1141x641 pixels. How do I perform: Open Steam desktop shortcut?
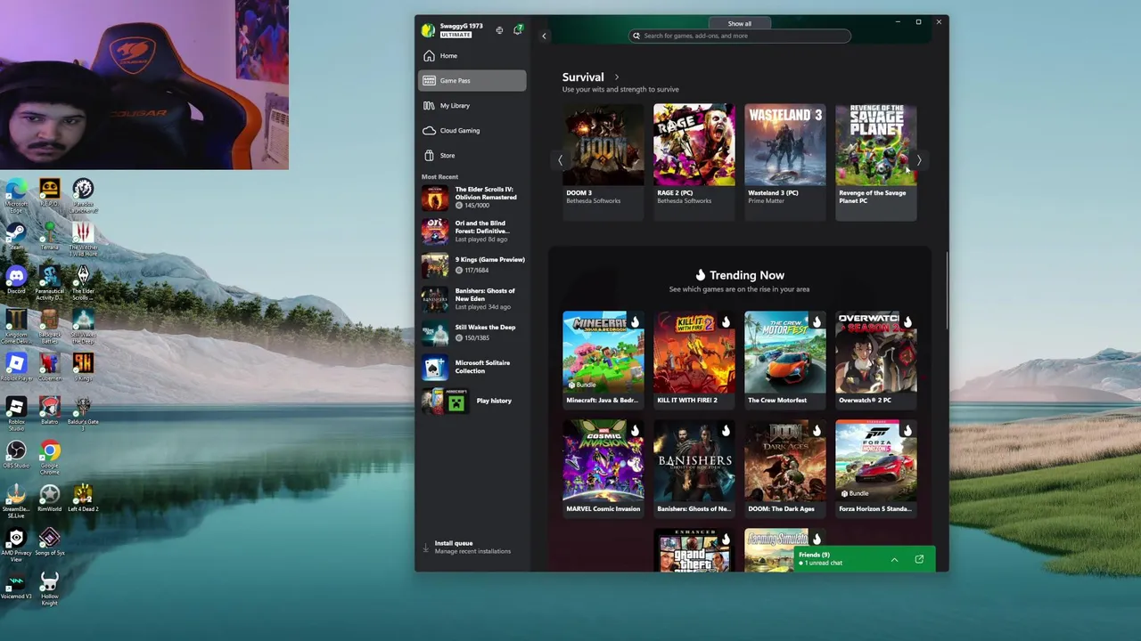(x=16, y=237)
